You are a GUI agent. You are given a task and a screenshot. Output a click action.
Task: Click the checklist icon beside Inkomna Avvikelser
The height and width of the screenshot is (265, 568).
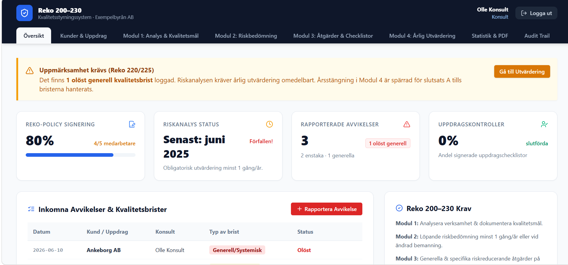click(31, 209)
